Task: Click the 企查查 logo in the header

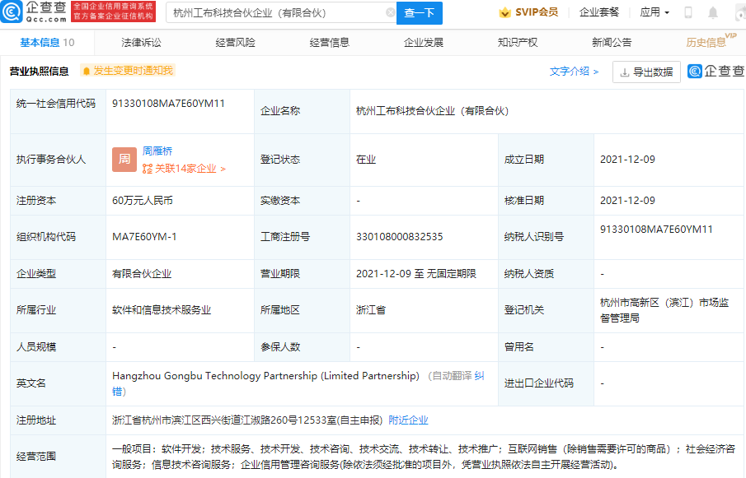Action: [35, 12]
